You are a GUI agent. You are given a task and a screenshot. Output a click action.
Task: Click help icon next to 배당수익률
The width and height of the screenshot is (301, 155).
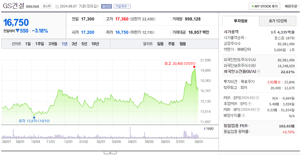click(x=243, y=116)
